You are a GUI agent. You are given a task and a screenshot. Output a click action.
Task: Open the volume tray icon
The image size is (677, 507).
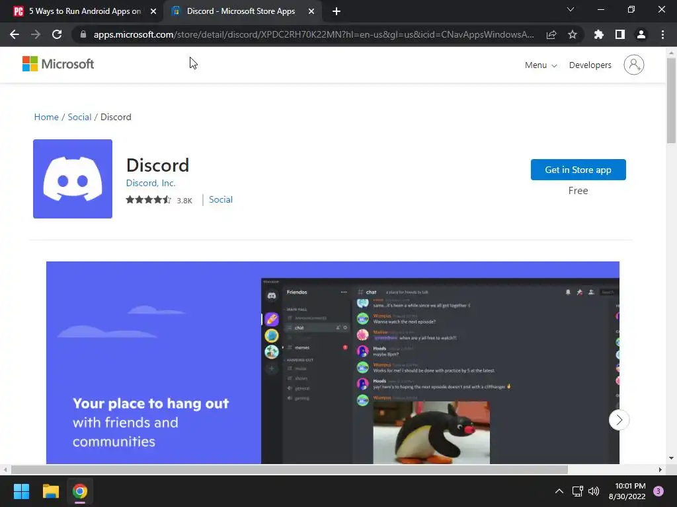tap(594, 491)
